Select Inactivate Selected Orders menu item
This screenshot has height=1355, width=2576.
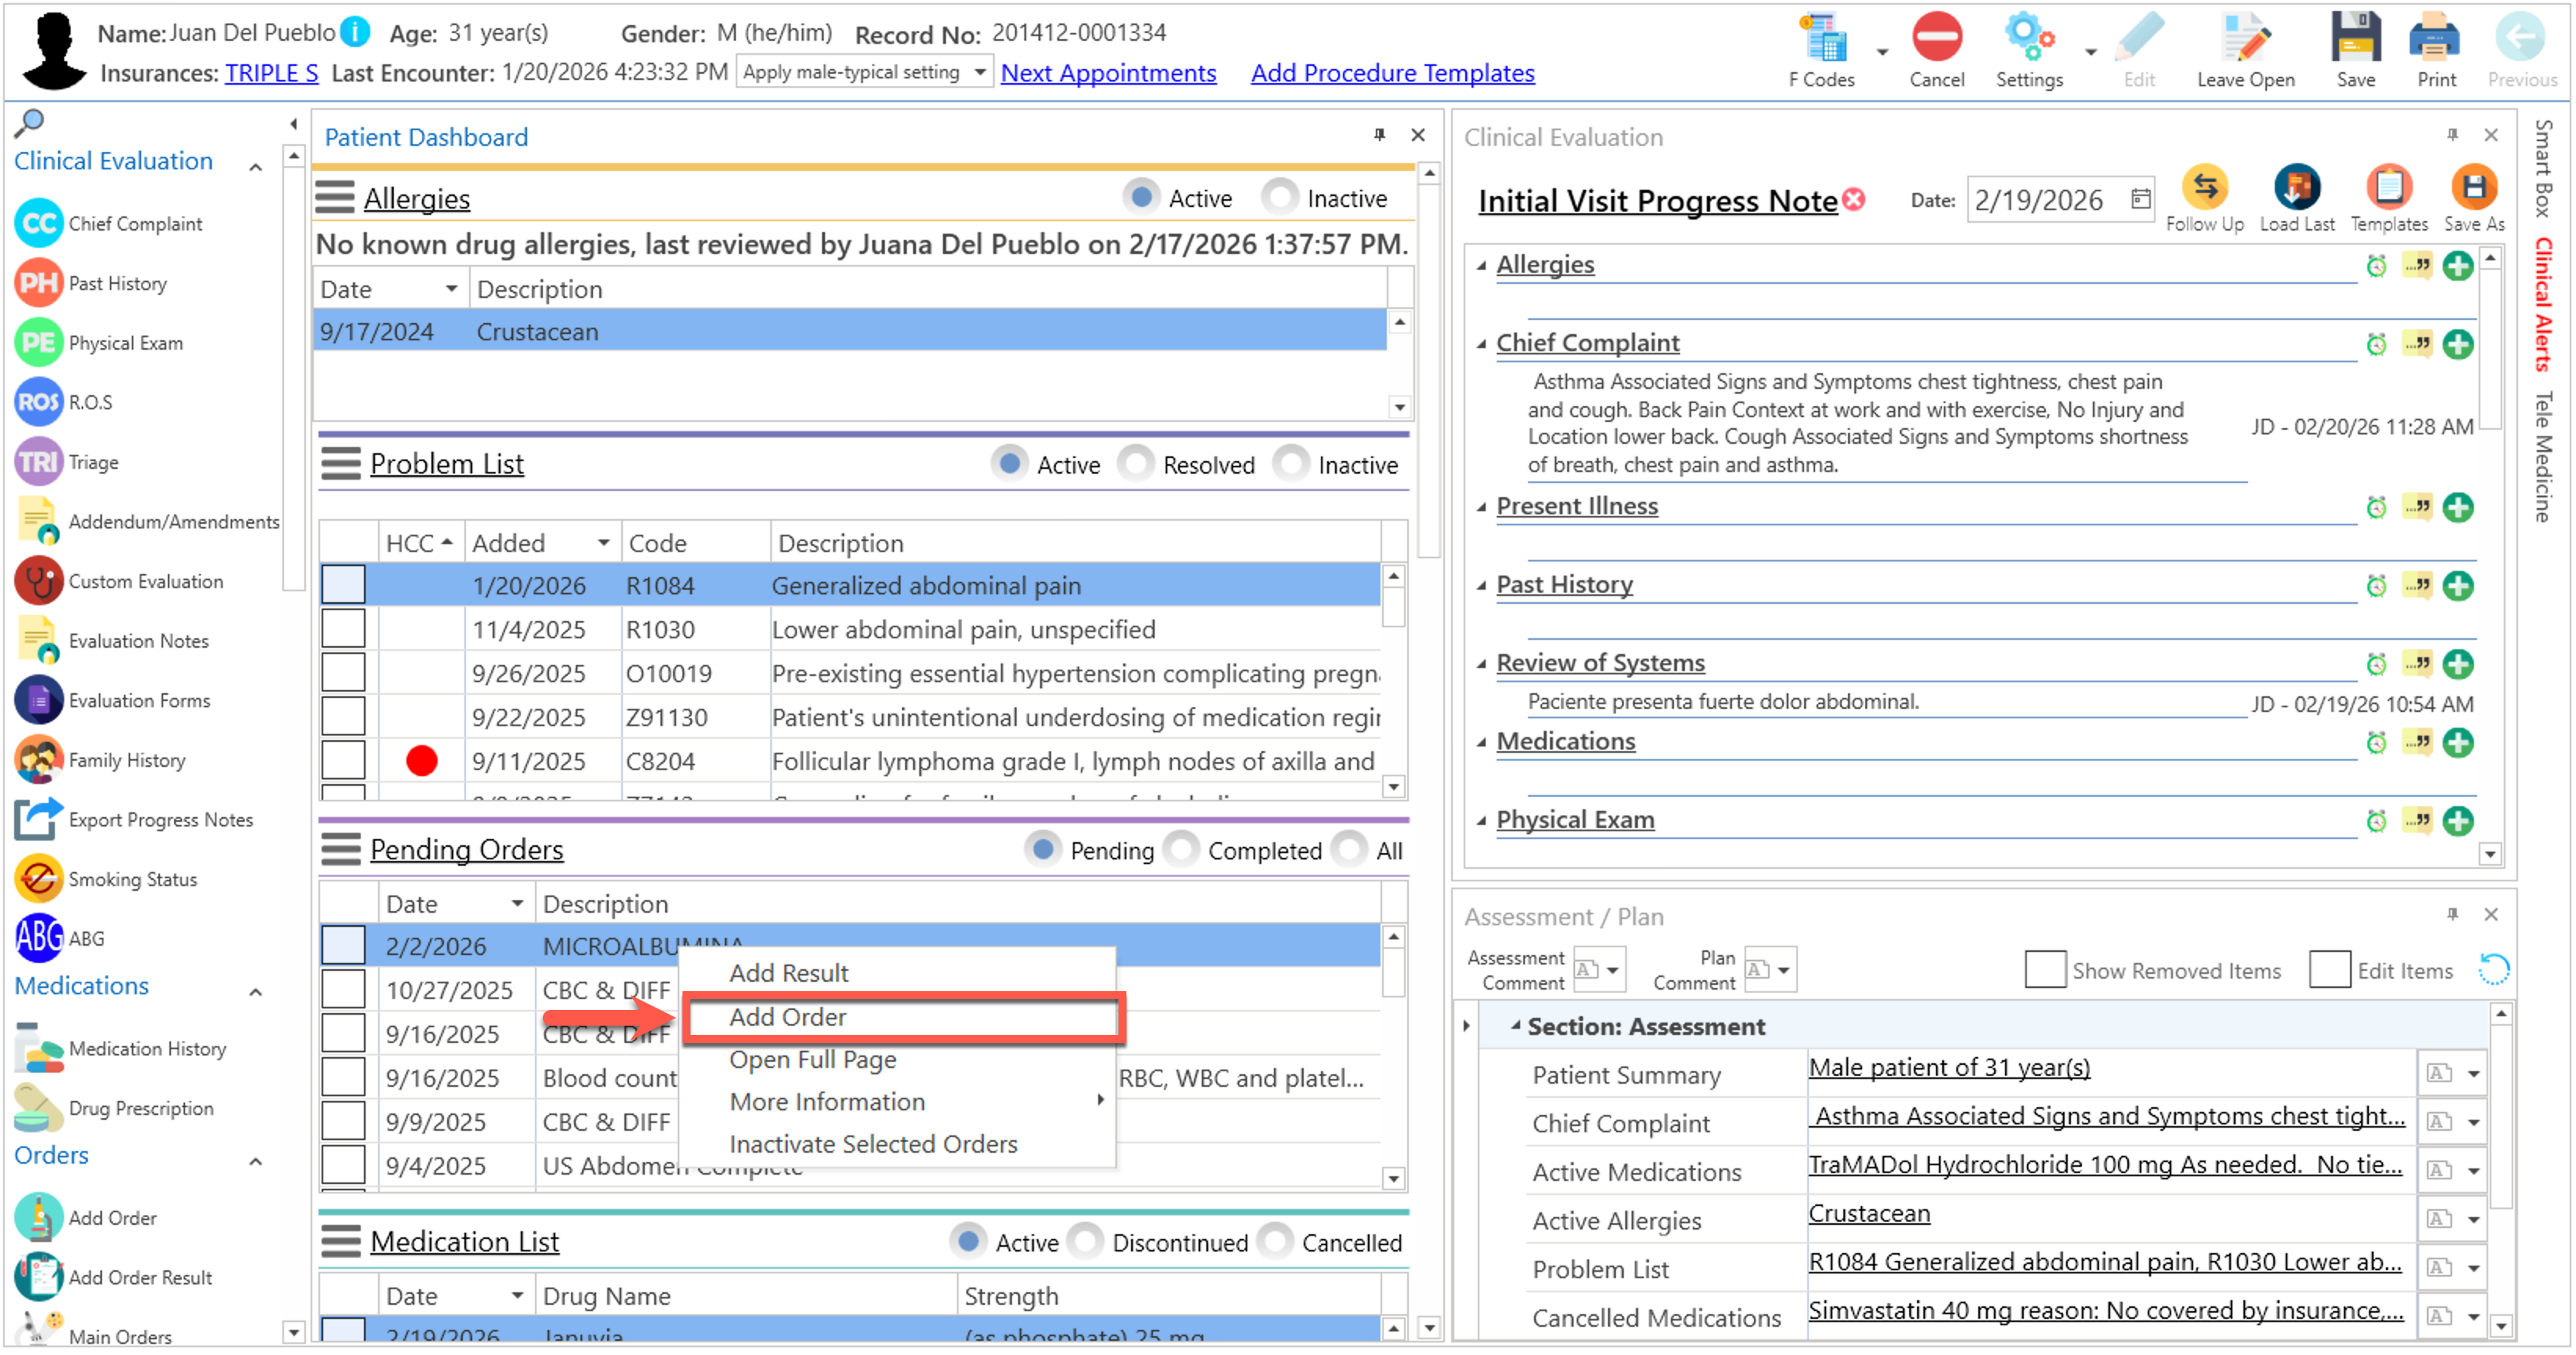coord(872,1144)
